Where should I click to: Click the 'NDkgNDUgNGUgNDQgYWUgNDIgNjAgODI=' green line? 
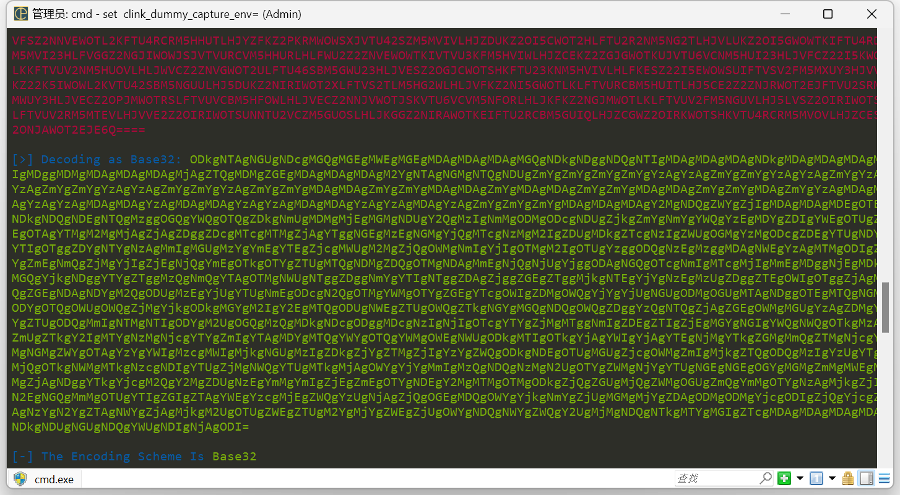131,426
